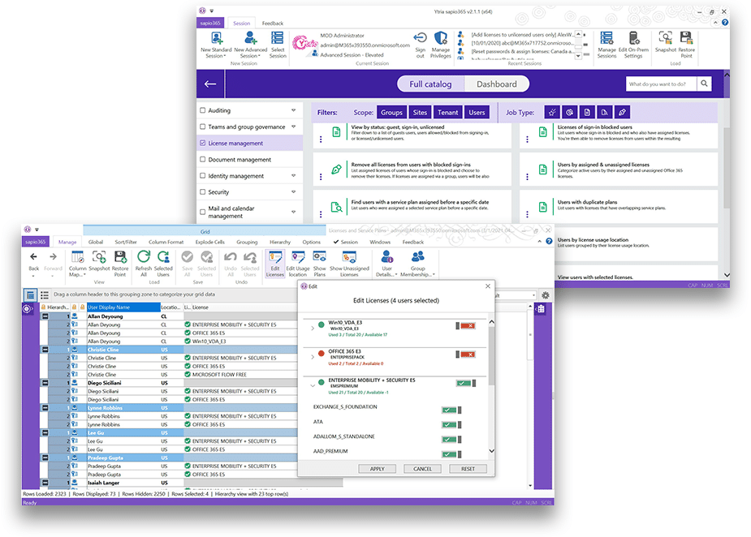
Task: Select the last Job Type pen icon
Action: 622,113
